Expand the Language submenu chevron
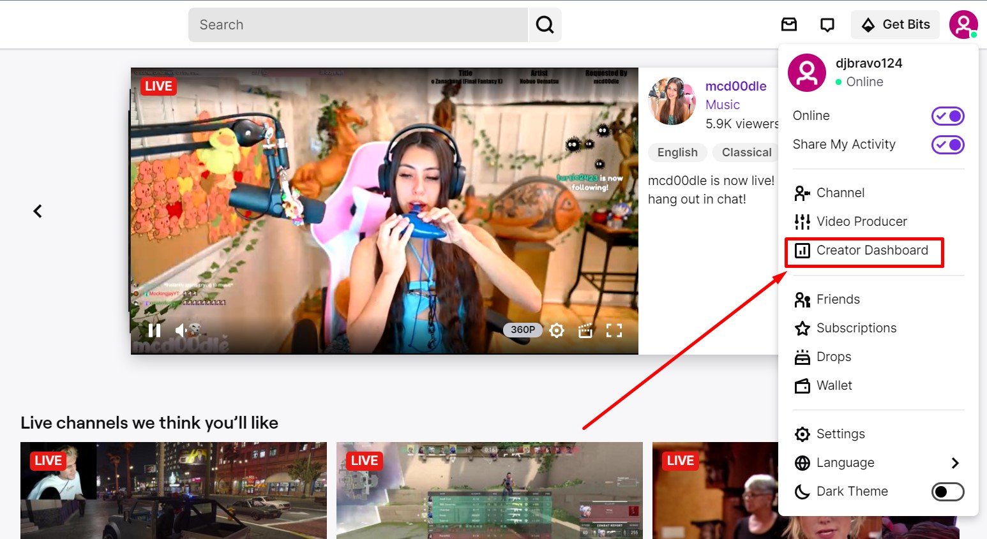This screenshot has height=539, width=987. pyautogui.click(x=955, y=463)
